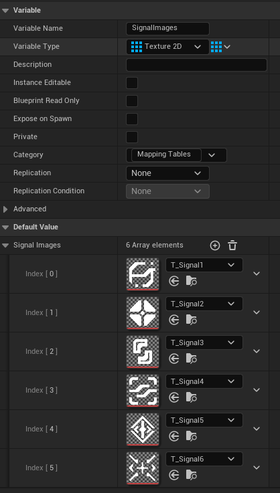The height and width of the screenshot is (493, 280).
Task: Enable the Instance Editable checkbox
Action: 132,83
